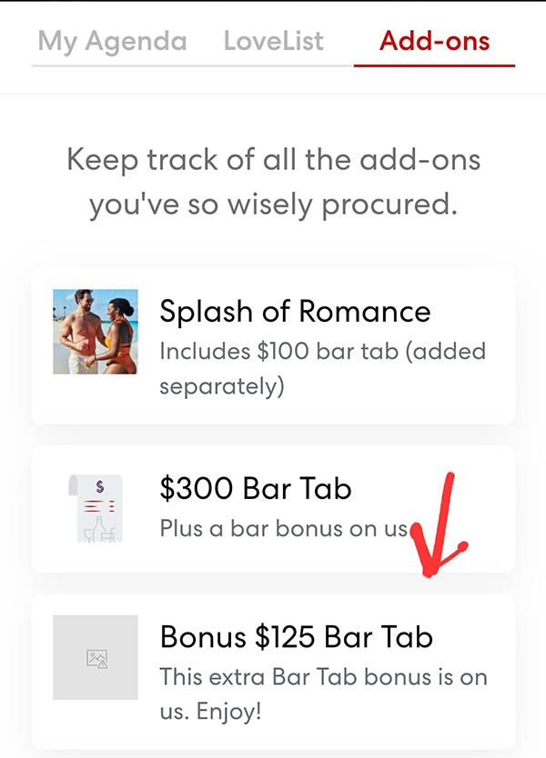Screen dimensions: 546x758
Task: Tap the missing image placeholder icon
Action: [96, 659]
